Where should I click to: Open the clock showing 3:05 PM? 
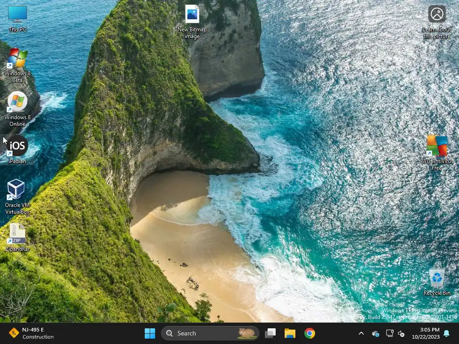[426, 333]
